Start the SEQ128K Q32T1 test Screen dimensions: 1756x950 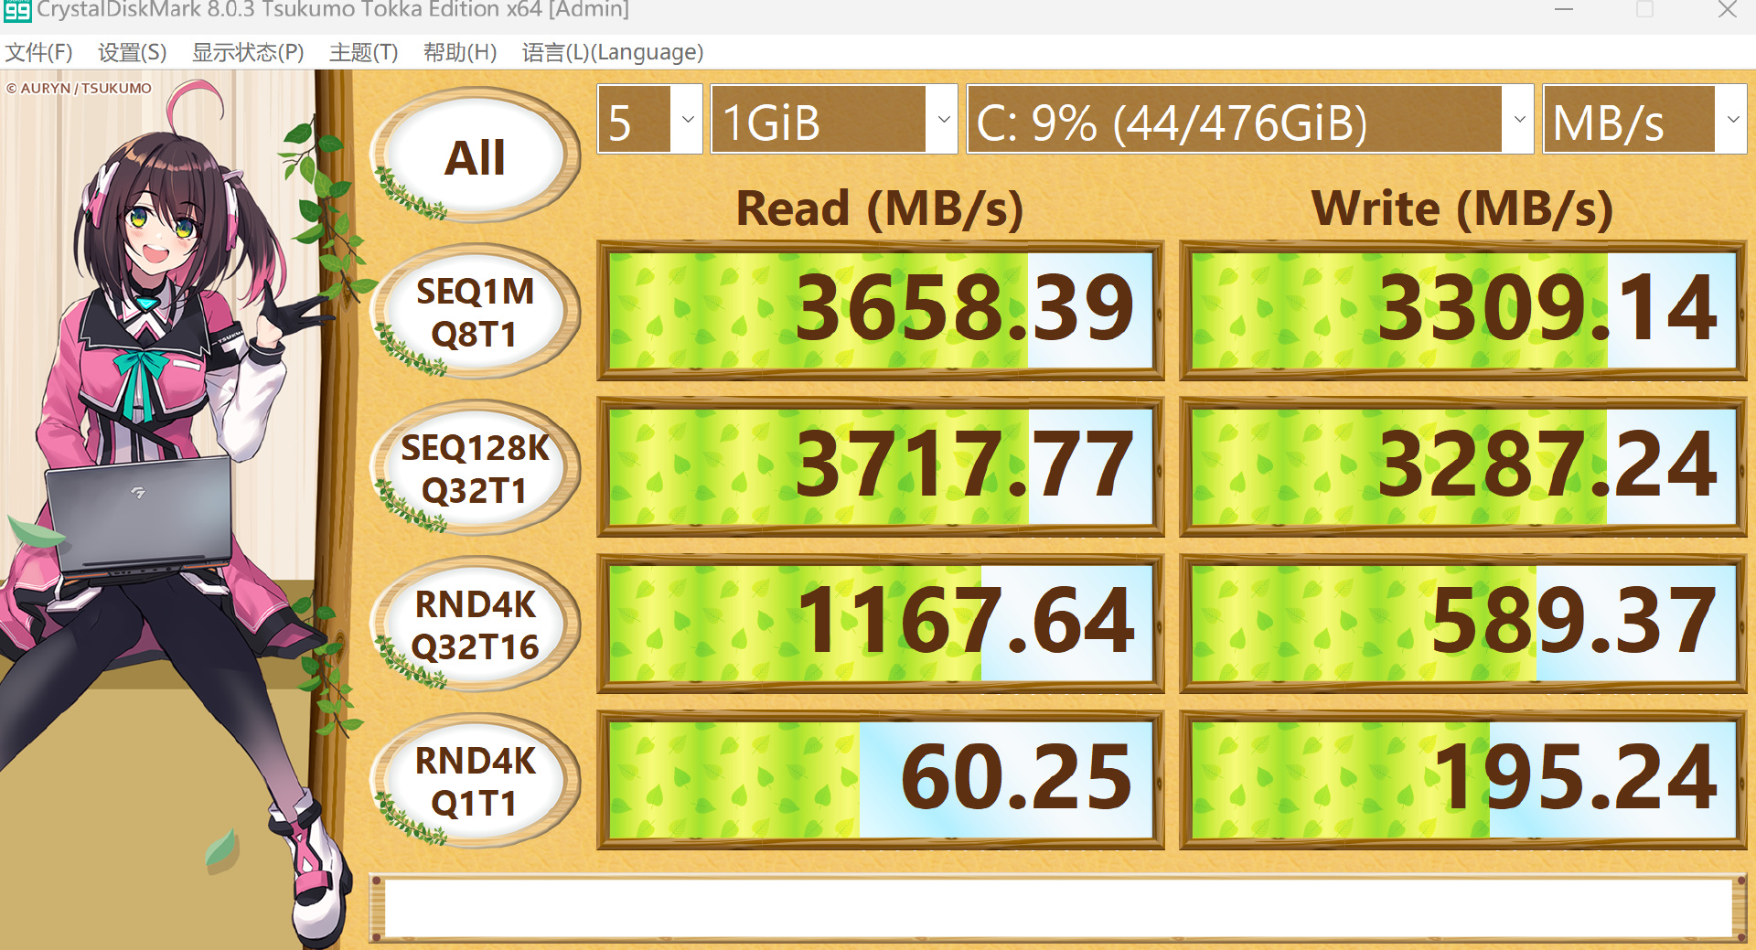475,468
